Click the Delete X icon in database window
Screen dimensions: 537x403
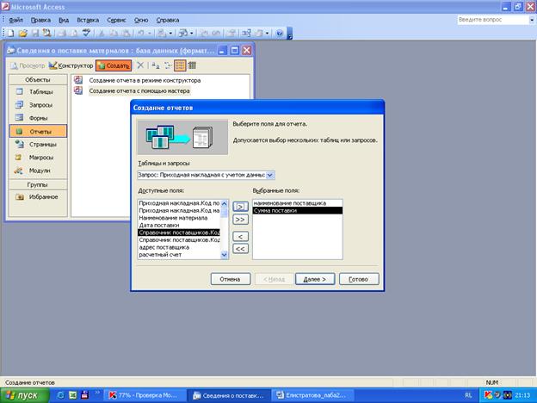[x=140, y=65]
